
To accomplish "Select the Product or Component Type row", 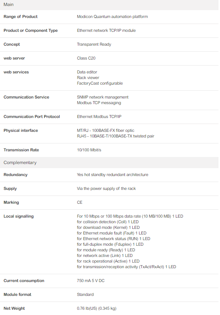I will 109,31.
